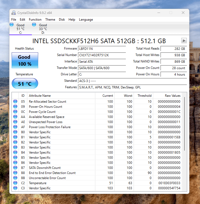
Task: Click the Power On Count value
Action: (x=174, y=68)
